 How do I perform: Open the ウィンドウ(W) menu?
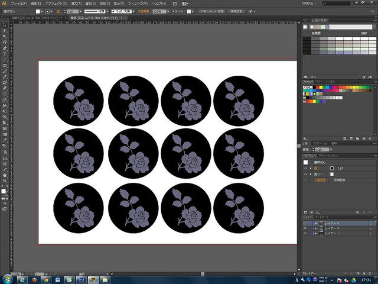tap(138, 4)
